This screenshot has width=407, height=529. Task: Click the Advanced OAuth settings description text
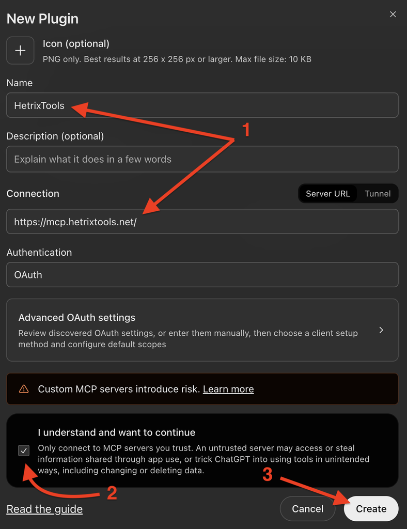pos(188,339)
